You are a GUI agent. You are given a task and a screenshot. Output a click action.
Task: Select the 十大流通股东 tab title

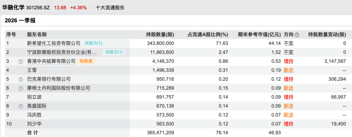(x=110, y=7)
